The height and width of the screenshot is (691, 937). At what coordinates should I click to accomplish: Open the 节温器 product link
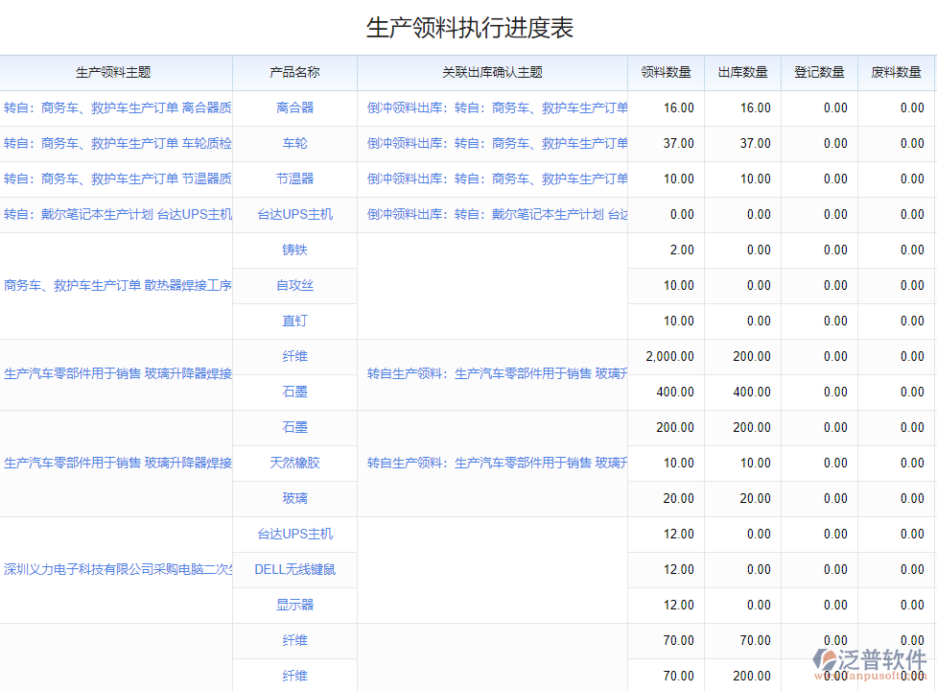(x=294, y=179)
